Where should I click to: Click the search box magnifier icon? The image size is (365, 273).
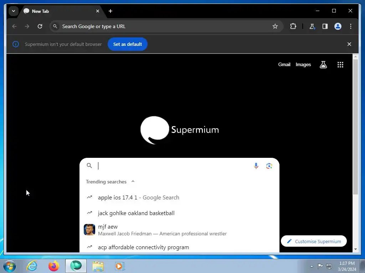click(x=89, y=166)
